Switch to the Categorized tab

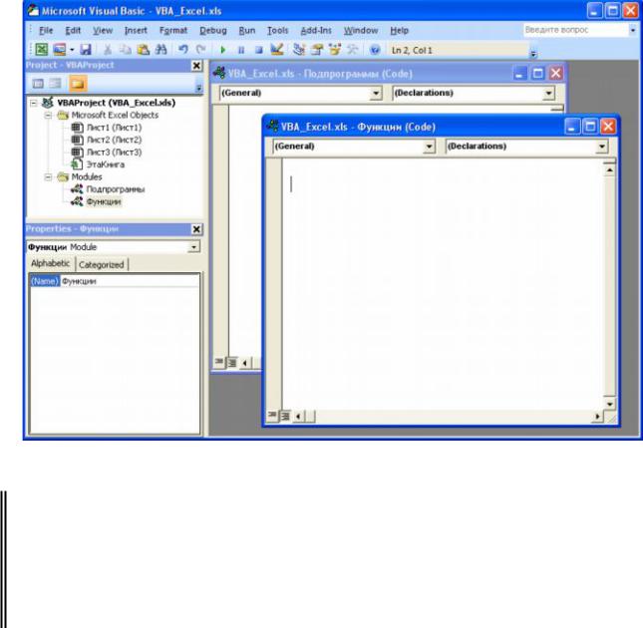tap(102, 265)
